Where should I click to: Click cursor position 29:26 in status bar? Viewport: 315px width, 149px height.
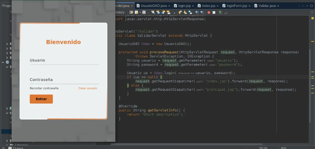pos(263,148)
